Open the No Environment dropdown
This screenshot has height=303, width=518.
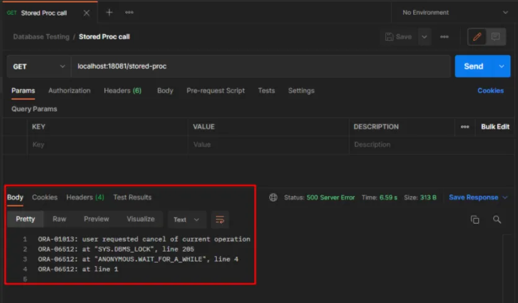455,12
